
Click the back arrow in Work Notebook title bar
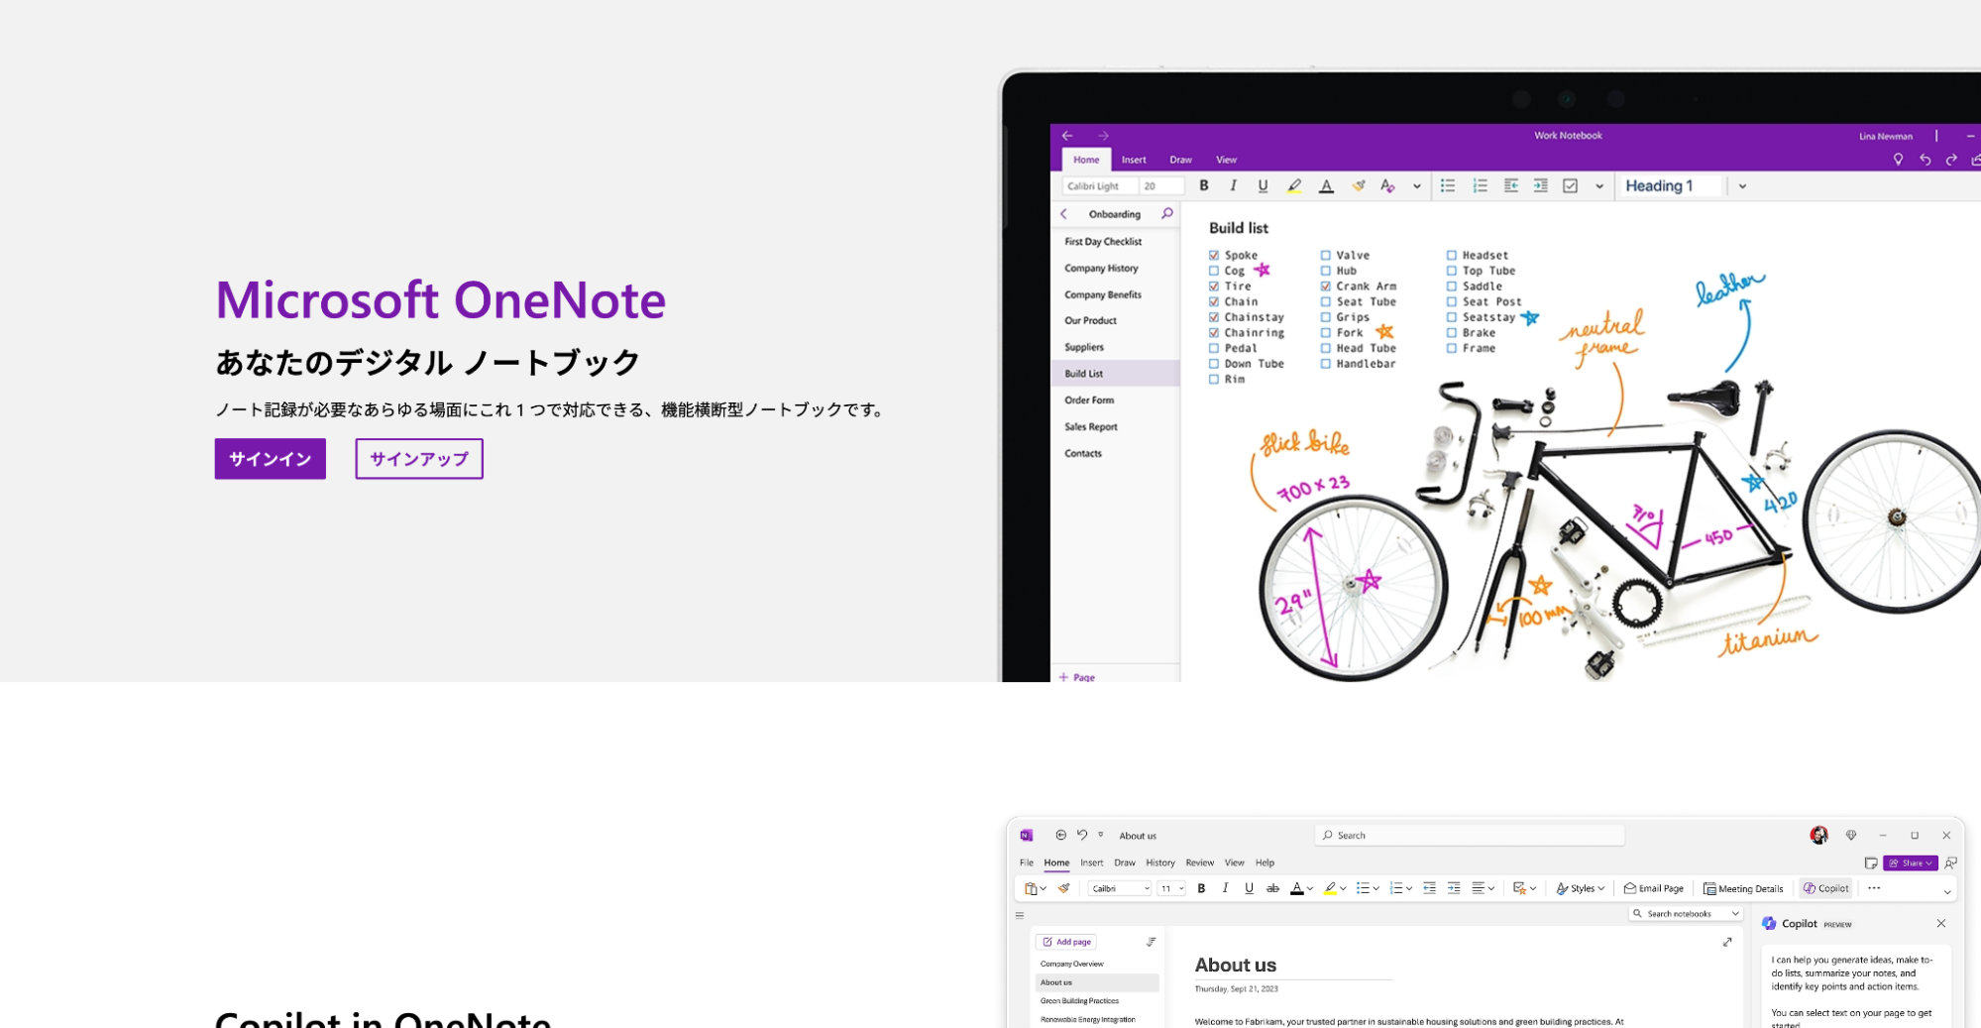click(1067, 136)
